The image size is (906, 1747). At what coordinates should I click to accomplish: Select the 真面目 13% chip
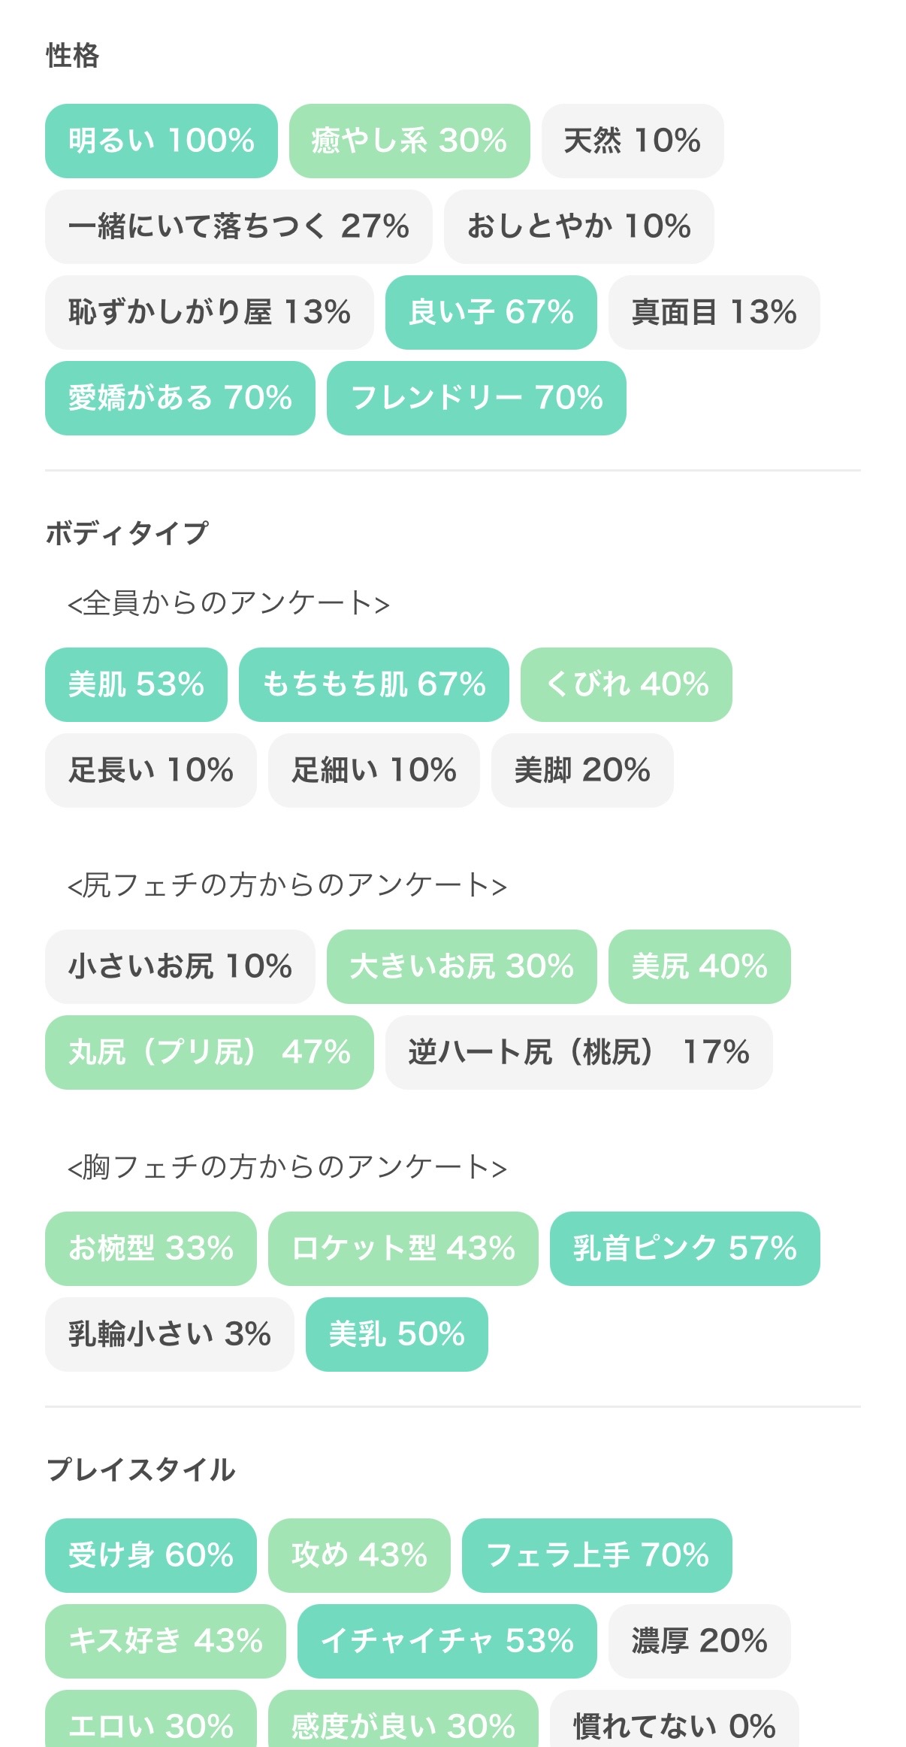pos(714,312)
